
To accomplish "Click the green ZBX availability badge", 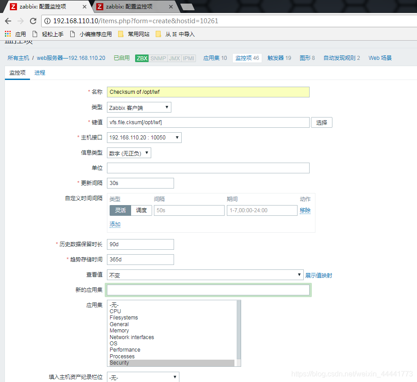I will point(142,58).
